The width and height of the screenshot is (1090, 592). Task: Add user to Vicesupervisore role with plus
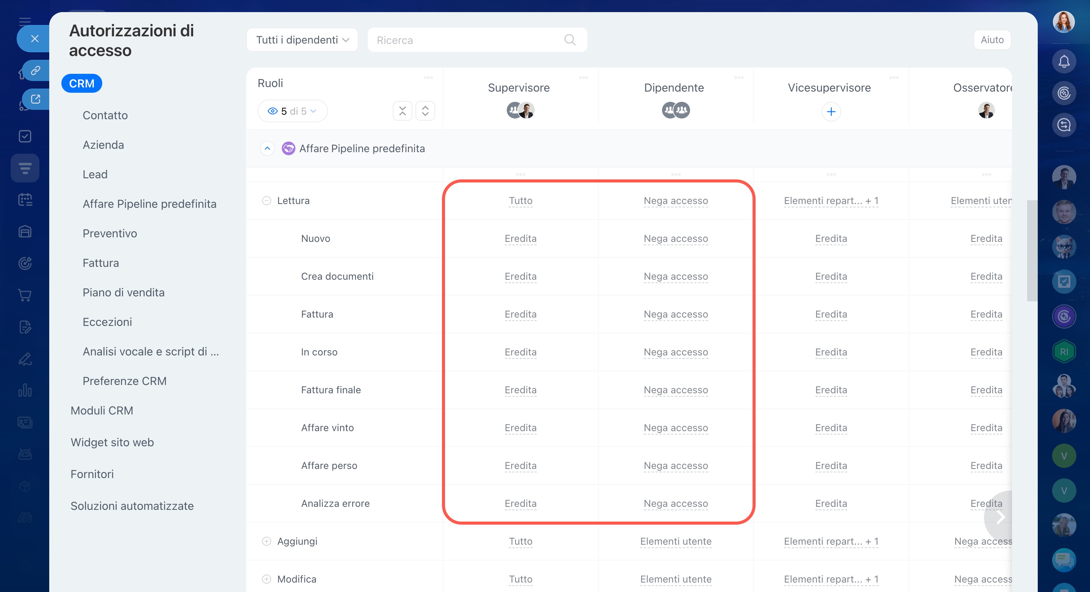[x=831, y=112]
